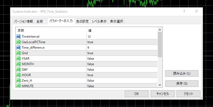Click the green icon next to YEAR
The image size is (213, 107).
click(x=18, y=59)
